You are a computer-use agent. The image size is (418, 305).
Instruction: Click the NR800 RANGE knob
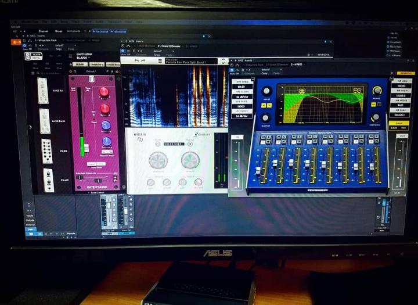(x=376, y=91)
